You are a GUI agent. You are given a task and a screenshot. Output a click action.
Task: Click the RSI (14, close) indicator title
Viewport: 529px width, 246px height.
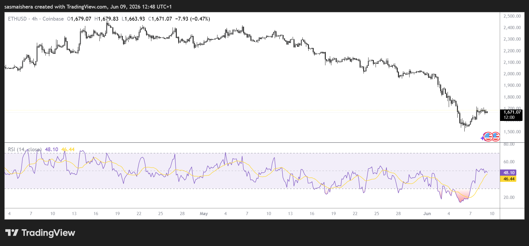[25, 149]
